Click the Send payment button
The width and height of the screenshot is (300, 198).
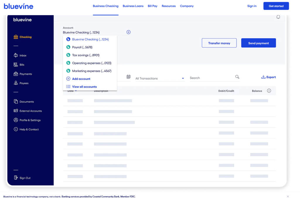(258, 43)
